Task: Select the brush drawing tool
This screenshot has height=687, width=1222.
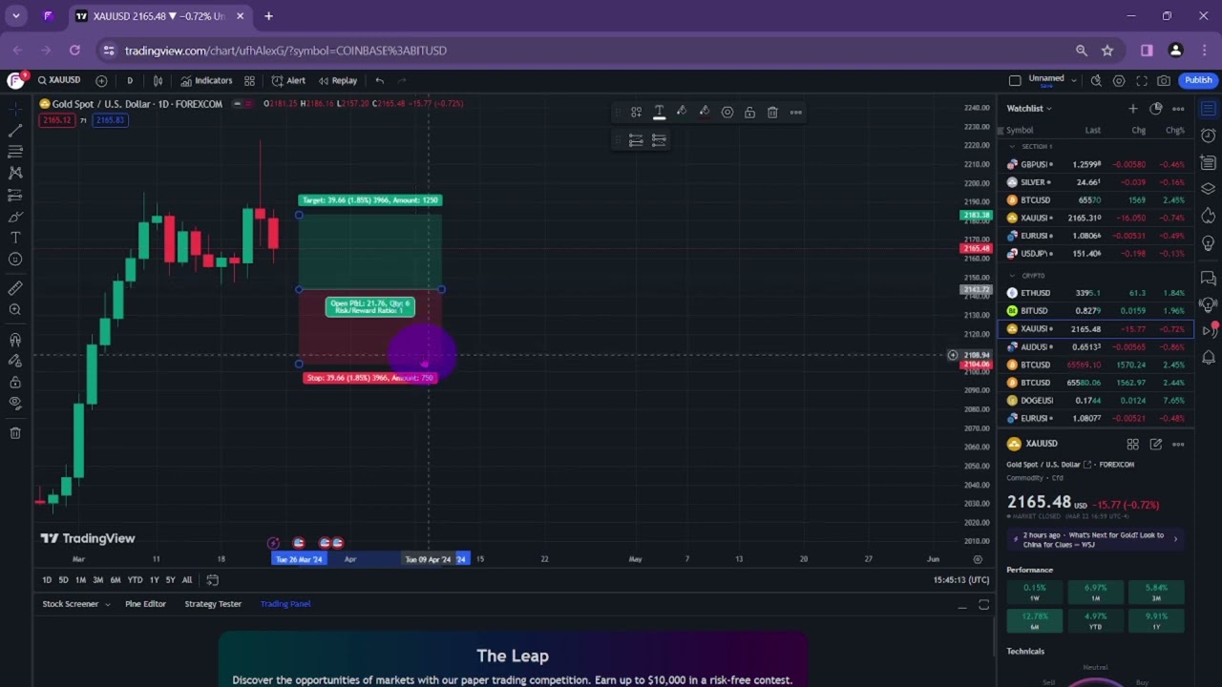Action: click(15, 217)
